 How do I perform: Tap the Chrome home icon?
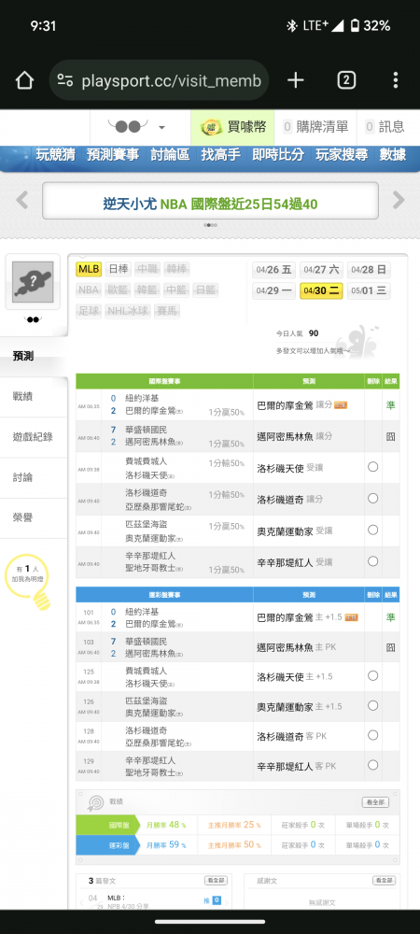tap(24, 79)
